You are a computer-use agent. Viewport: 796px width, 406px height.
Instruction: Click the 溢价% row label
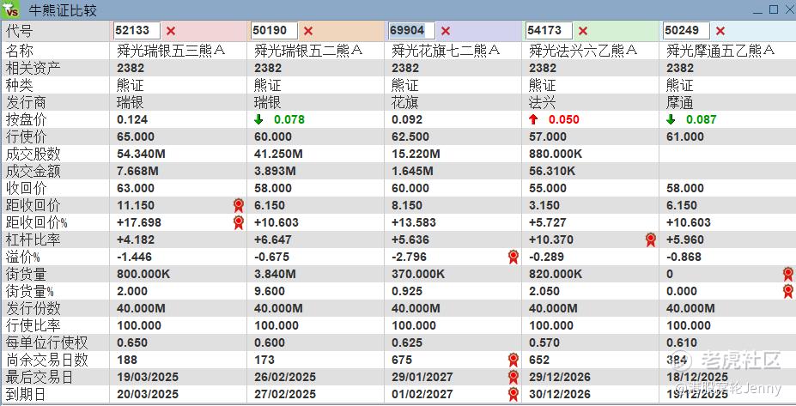click(23, 258)
